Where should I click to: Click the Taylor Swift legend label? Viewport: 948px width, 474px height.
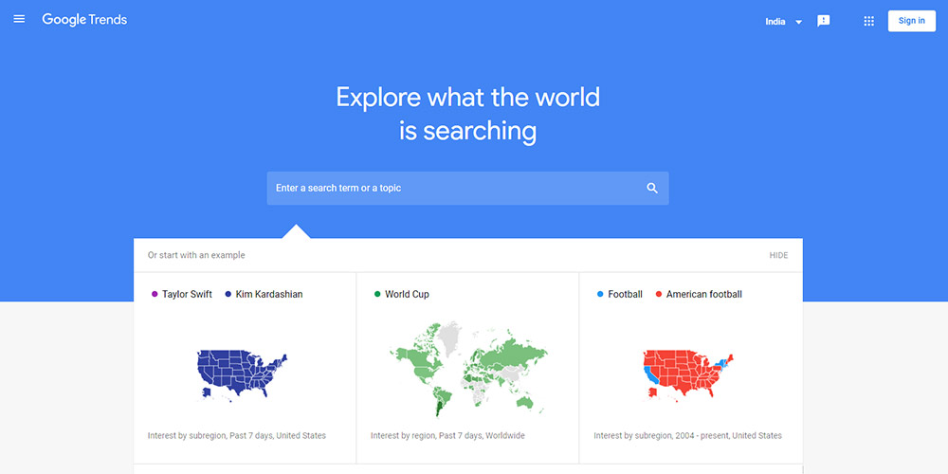click(187, 295)
